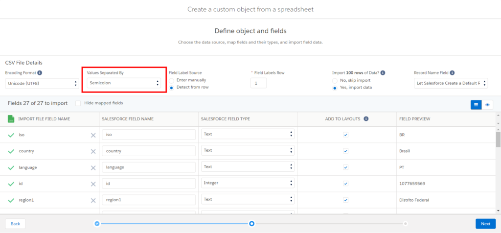The width and height of the screenshot is (501, 233).
Task: Remove the region1 field mapping with X
Action: [x=93, y=200]
